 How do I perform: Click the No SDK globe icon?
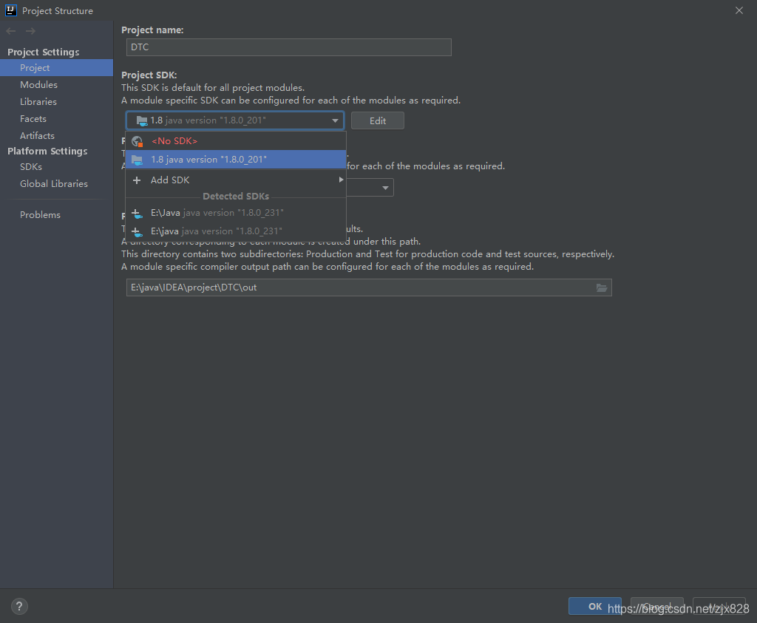137,141
